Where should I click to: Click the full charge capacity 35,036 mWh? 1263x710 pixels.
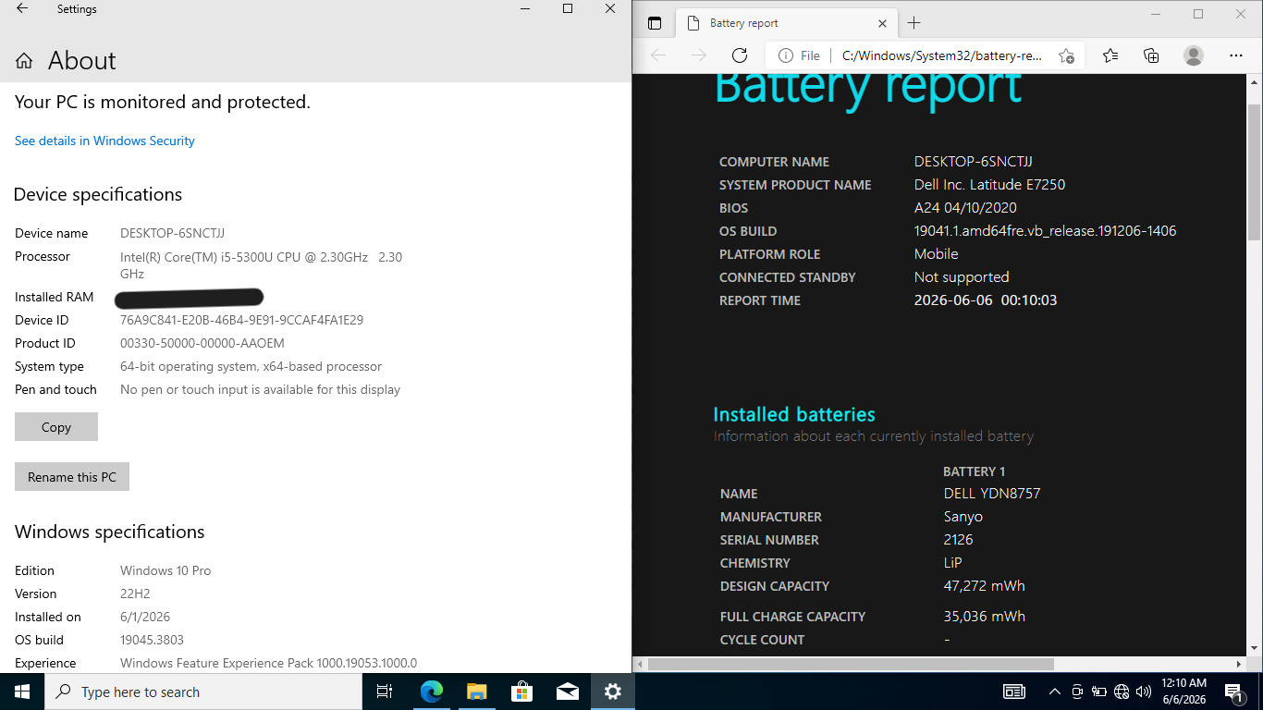985,616
